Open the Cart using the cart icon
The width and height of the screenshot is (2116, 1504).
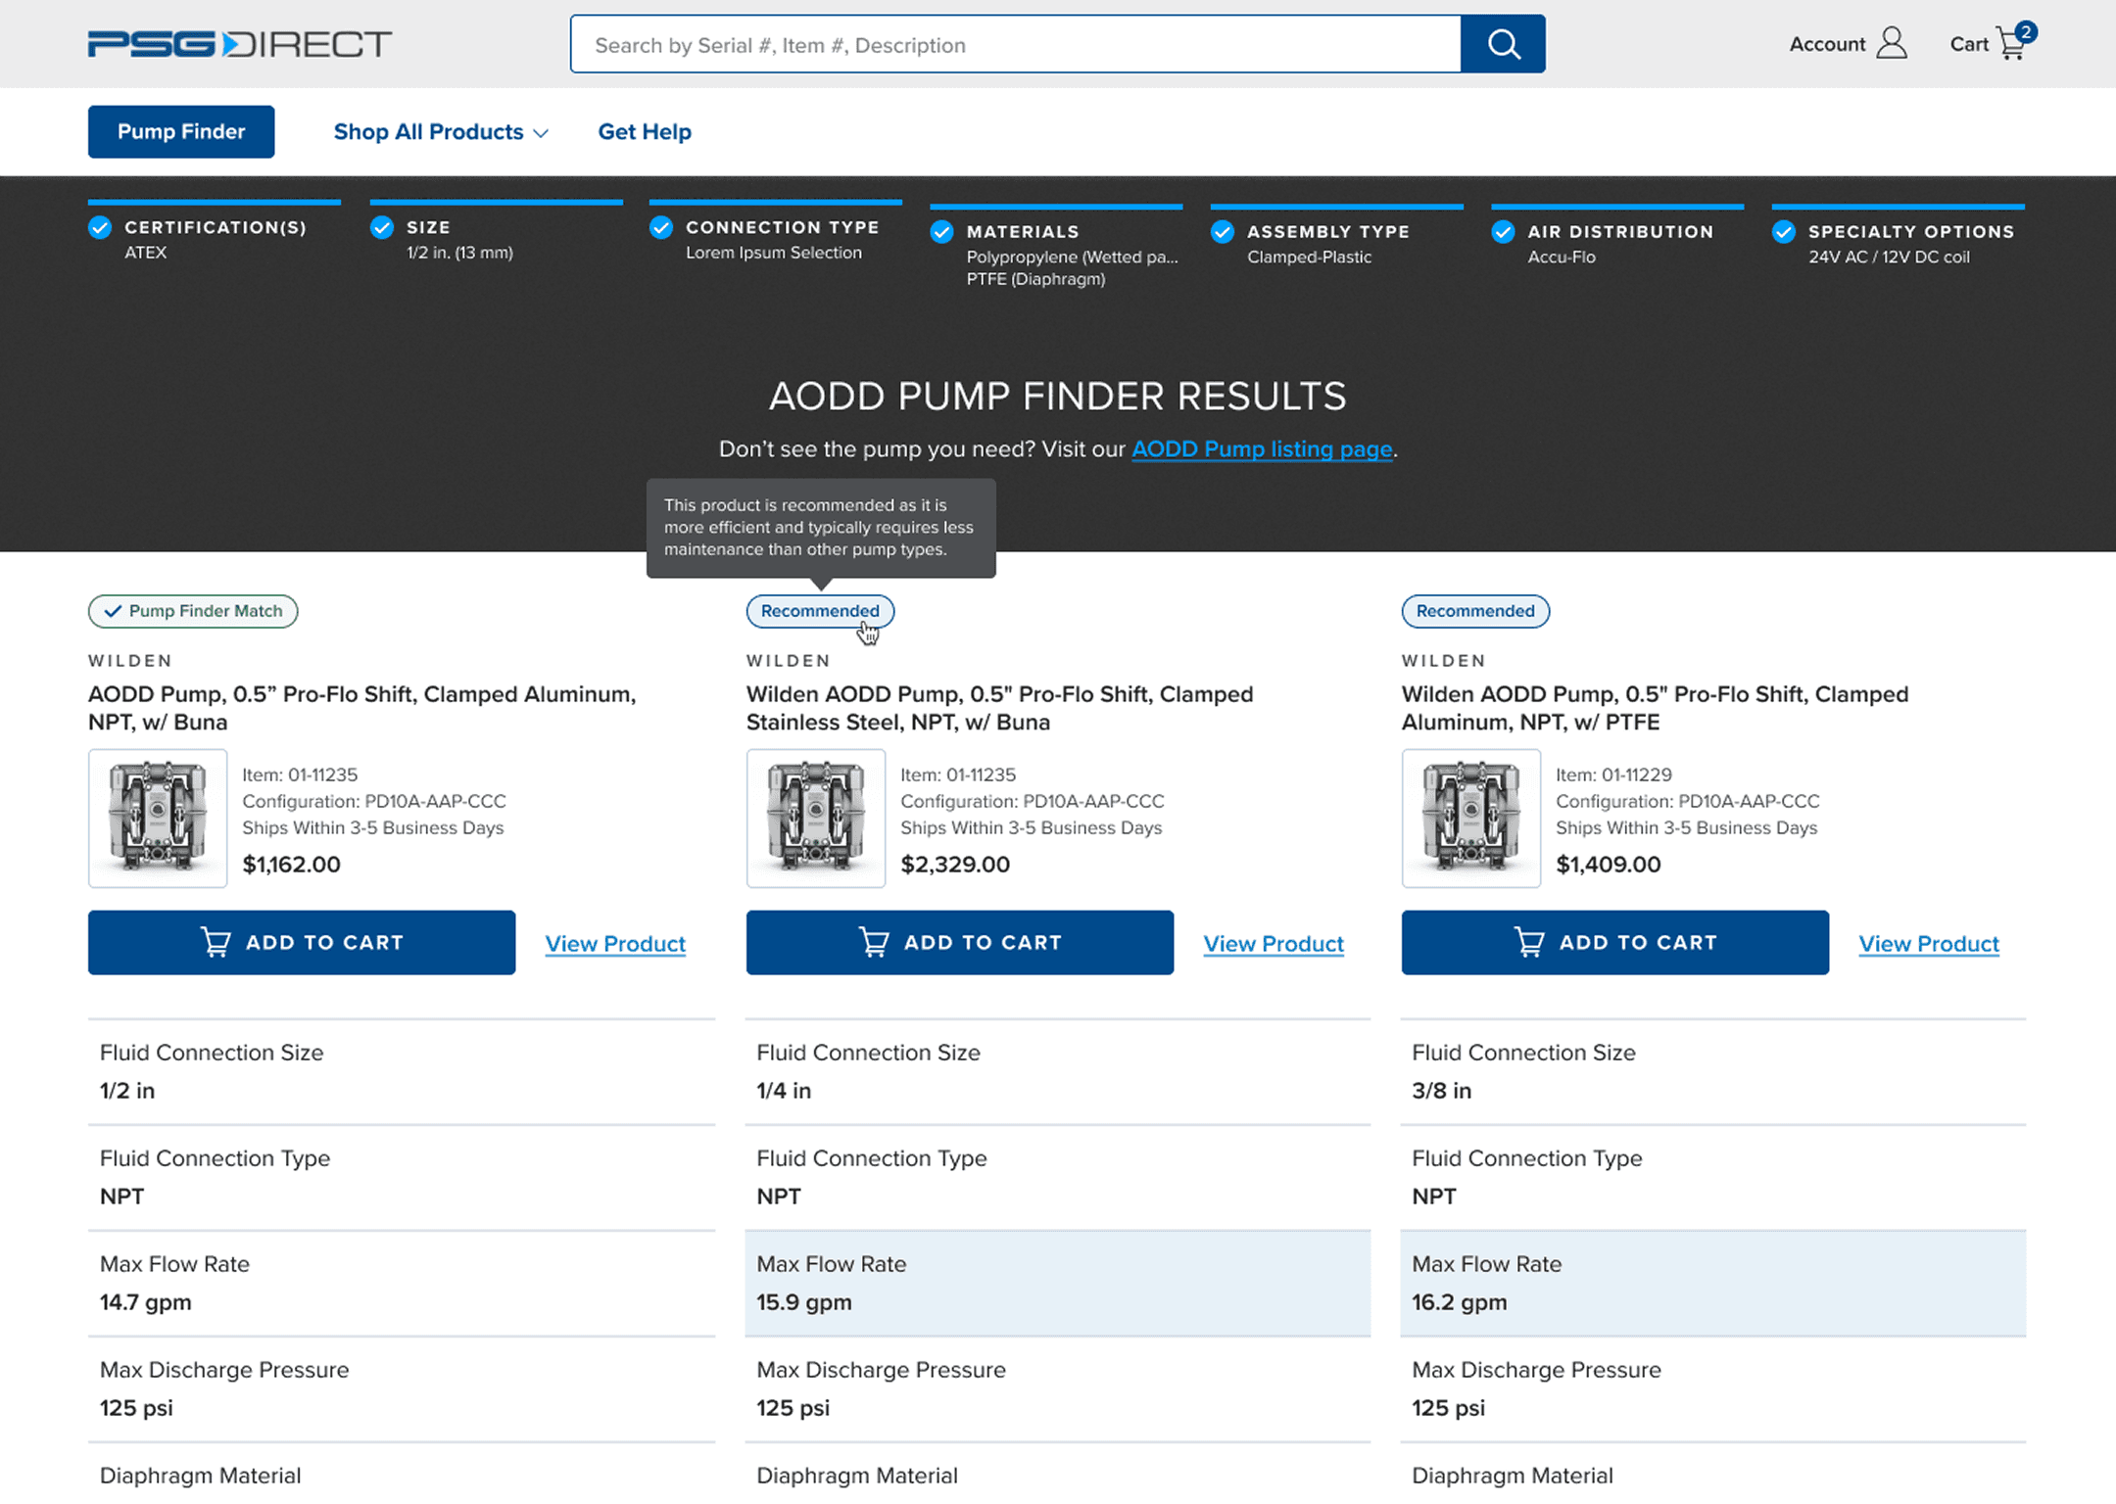coord(2011,44)
